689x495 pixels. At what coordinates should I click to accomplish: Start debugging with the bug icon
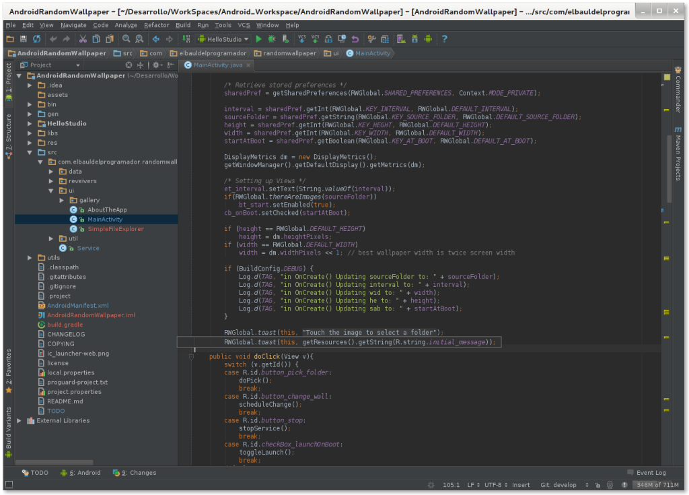click(272, 39)
